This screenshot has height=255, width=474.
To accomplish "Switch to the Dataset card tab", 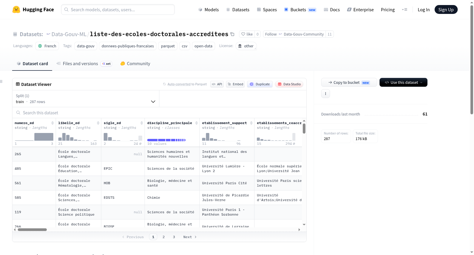I will (32, 63).
